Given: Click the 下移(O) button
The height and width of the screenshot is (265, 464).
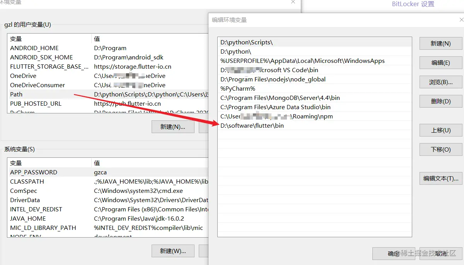Looking at the screenshot, I should click(441, 150).
